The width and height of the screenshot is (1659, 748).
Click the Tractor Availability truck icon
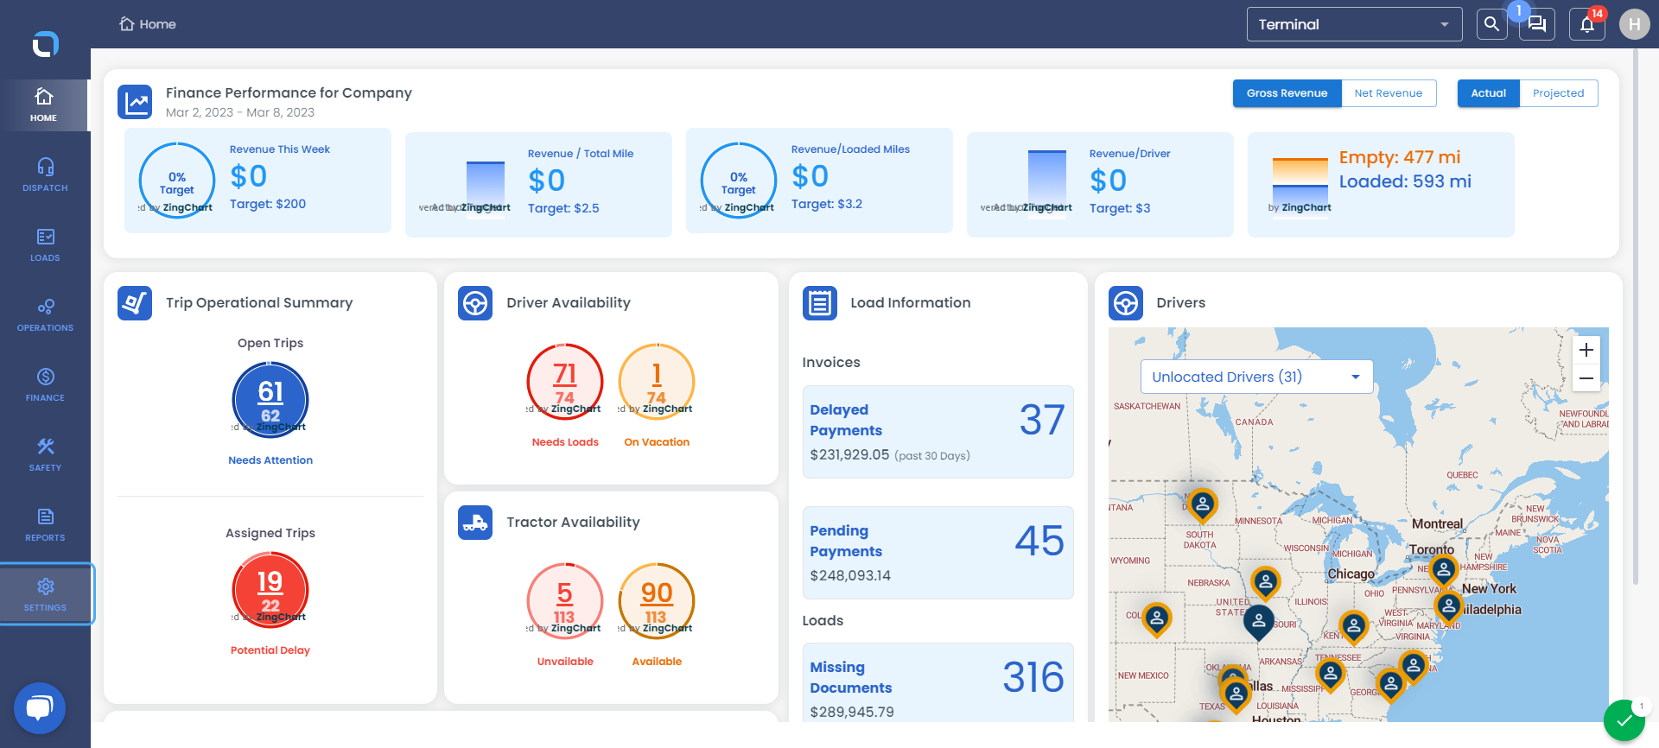(x=475, y=523)
